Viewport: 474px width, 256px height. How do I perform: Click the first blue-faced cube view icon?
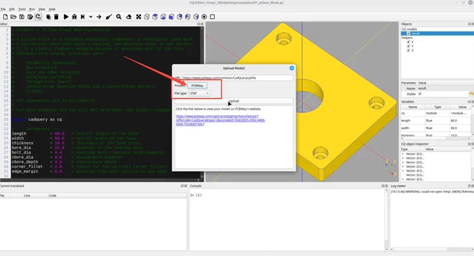coord(155,17)
